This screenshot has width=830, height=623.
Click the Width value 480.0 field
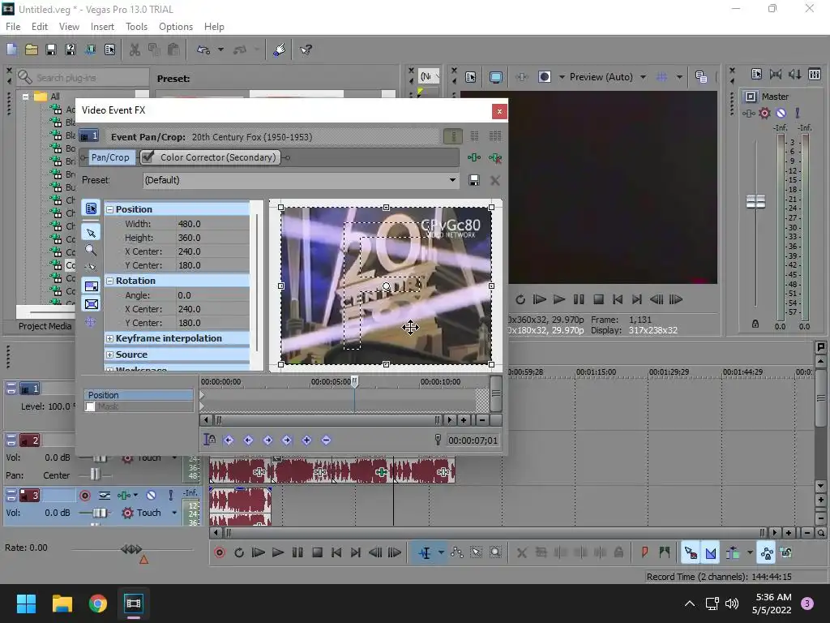coord(213,224)
